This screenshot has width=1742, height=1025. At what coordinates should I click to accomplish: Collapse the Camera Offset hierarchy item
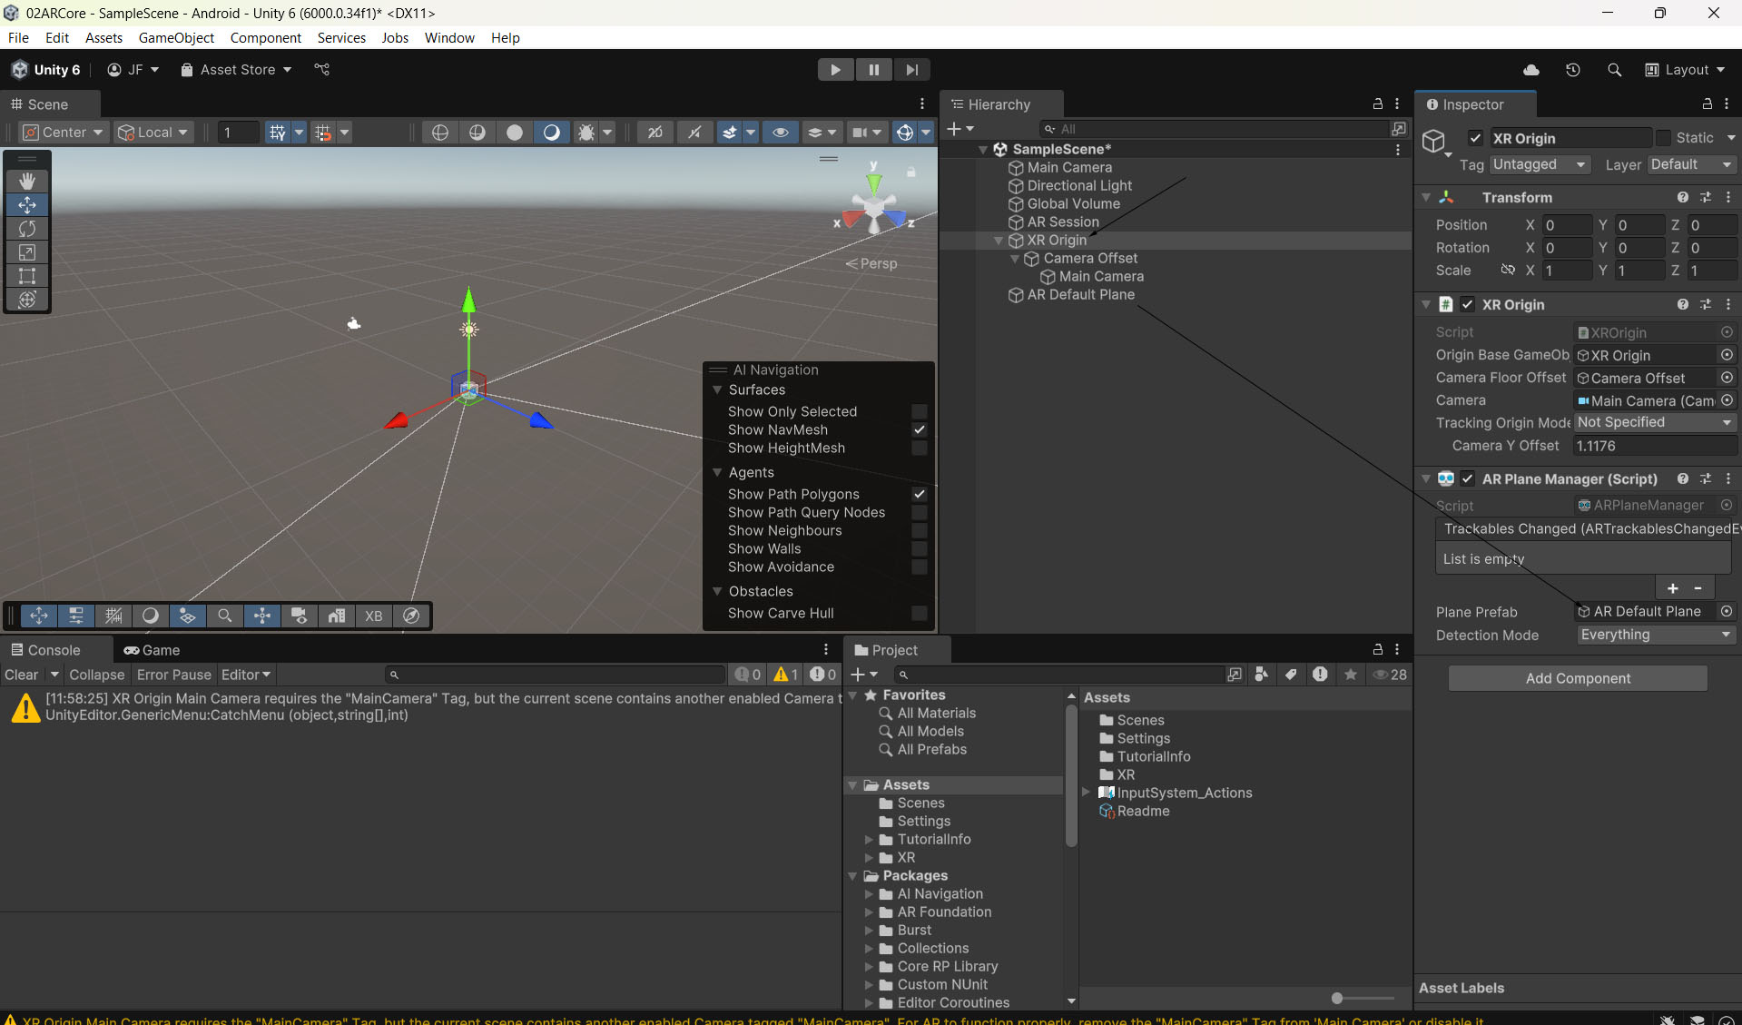coord(1015,259)
